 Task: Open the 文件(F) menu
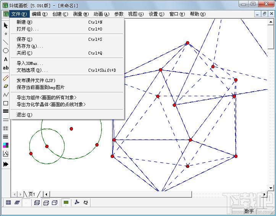pyautogui.click(x=19, y=14)
